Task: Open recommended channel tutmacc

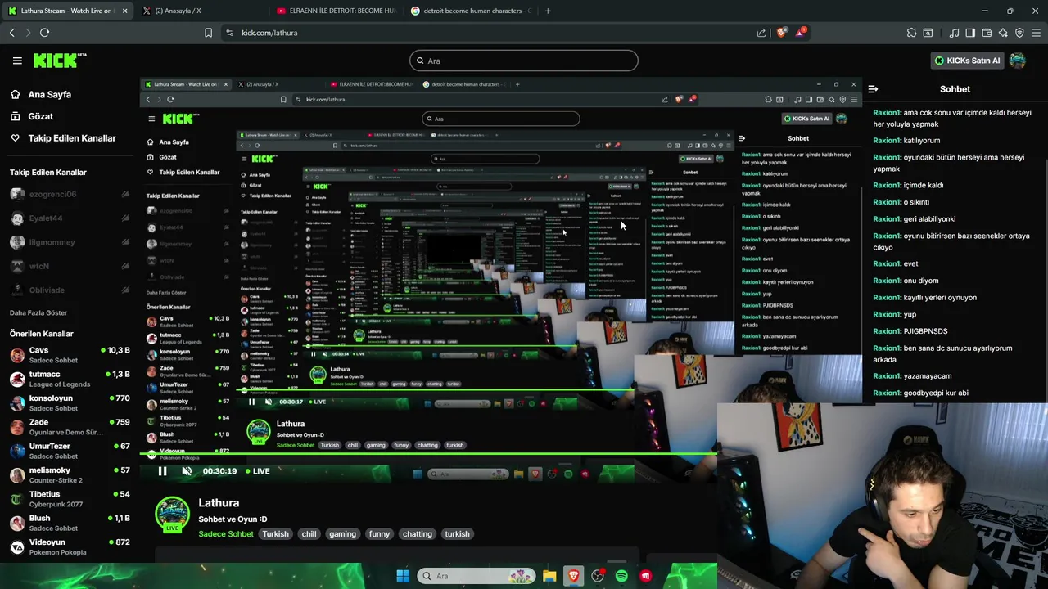Action: click(x=70, y=379)
